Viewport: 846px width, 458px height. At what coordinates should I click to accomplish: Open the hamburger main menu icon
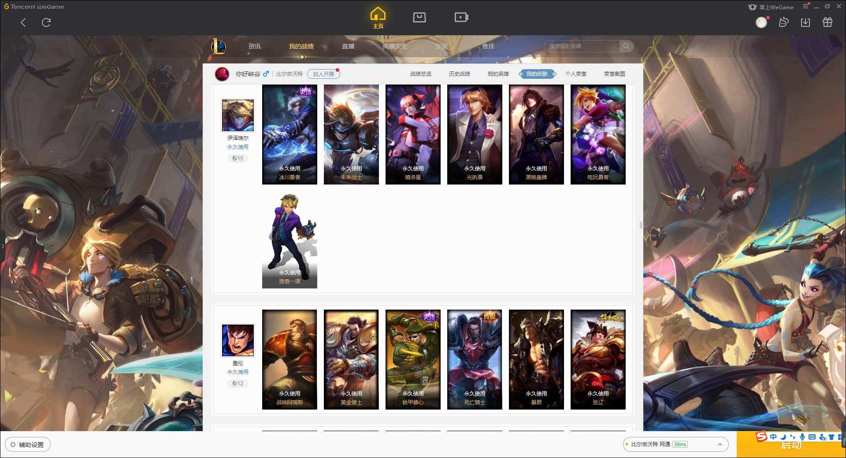pyautogui.click(x=805, y=6)
